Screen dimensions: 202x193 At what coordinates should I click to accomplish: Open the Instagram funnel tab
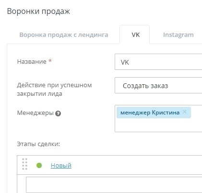point(178,35)
